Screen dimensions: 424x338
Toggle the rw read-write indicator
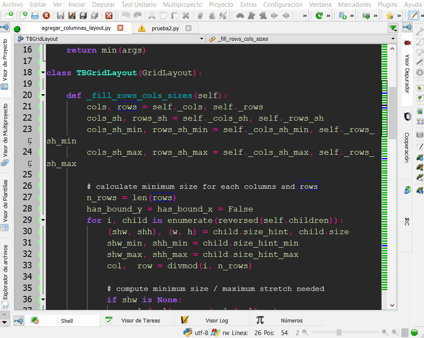click(x=226, y=333)
